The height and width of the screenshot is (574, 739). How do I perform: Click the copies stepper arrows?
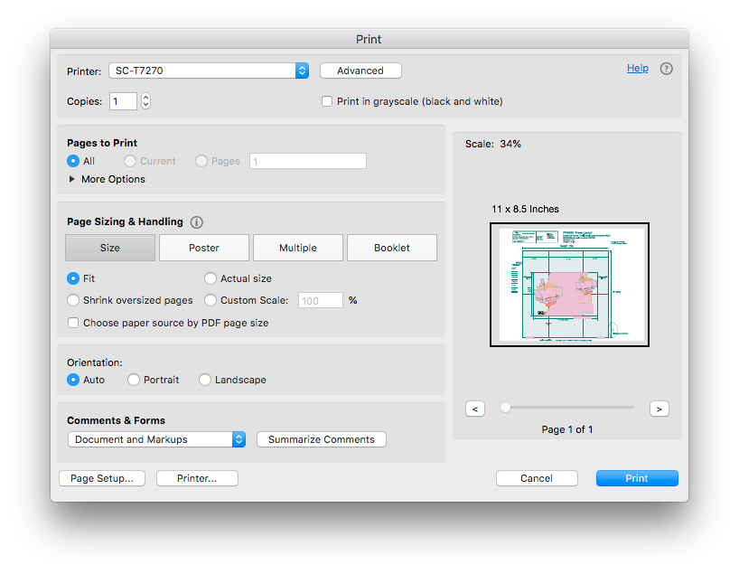pyautogui.click(x=145, y=101)
